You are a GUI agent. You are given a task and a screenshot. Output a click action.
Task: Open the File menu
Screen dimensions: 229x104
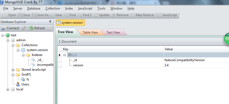pyautogui.click(x=6, y=8)
